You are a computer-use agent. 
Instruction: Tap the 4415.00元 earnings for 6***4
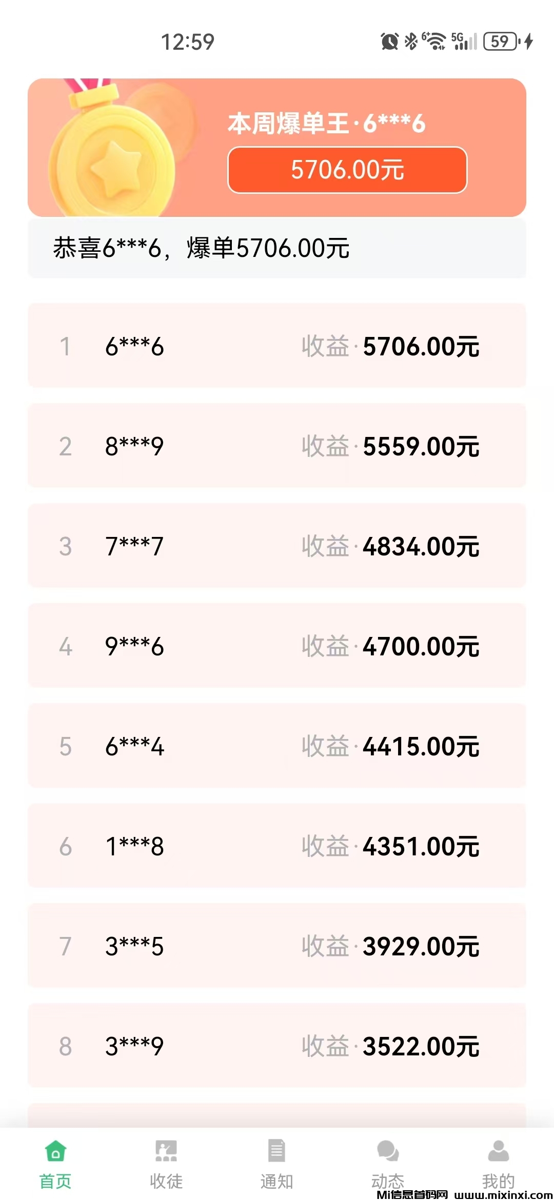(421, 746)
